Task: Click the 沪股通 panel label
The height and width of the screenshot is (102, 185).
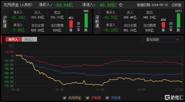Action: pyautogui.click(x=5, y=22)
